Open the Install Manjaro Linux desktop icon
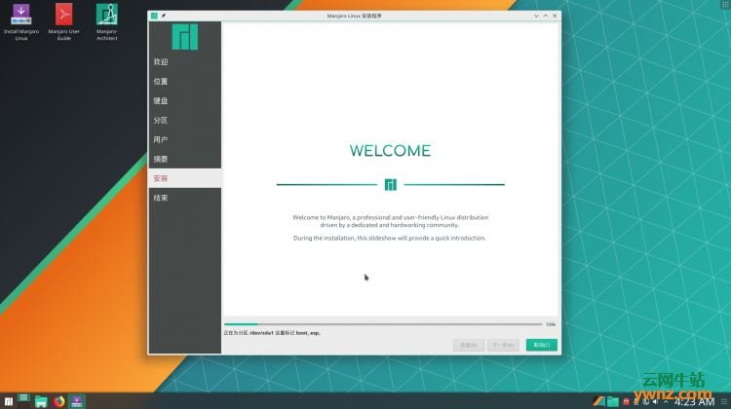 [21, 21]
